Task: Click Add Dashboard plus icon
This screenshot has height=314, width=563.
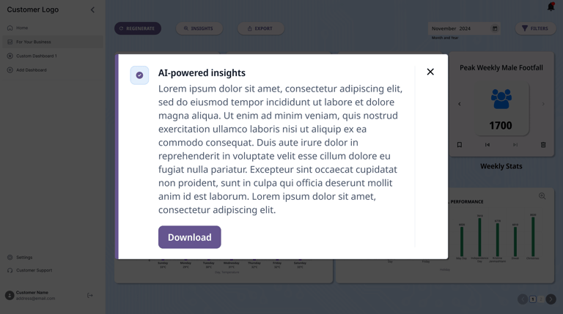Action: pyautogui.click(x=10, y=70)
